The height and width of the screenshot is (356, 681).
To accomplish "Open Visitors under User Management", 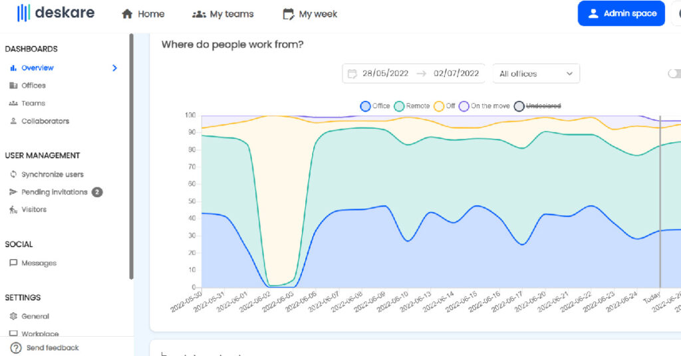I will (34, 209).
